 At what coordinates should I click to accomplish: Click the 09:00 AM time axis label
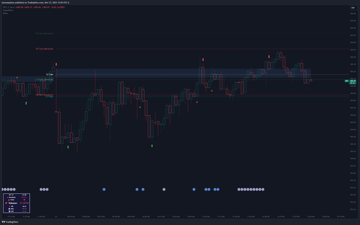[x=86, y=216]
